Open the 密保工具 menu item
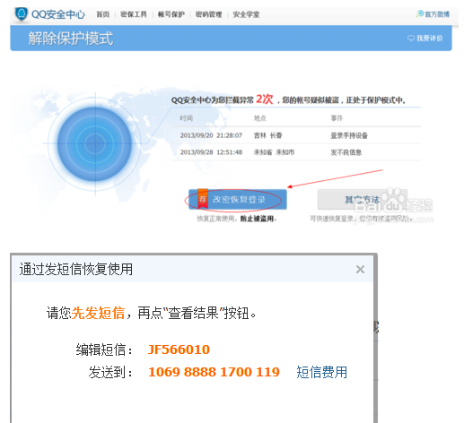This screenshot has height=423, width=464. [134, 14]
